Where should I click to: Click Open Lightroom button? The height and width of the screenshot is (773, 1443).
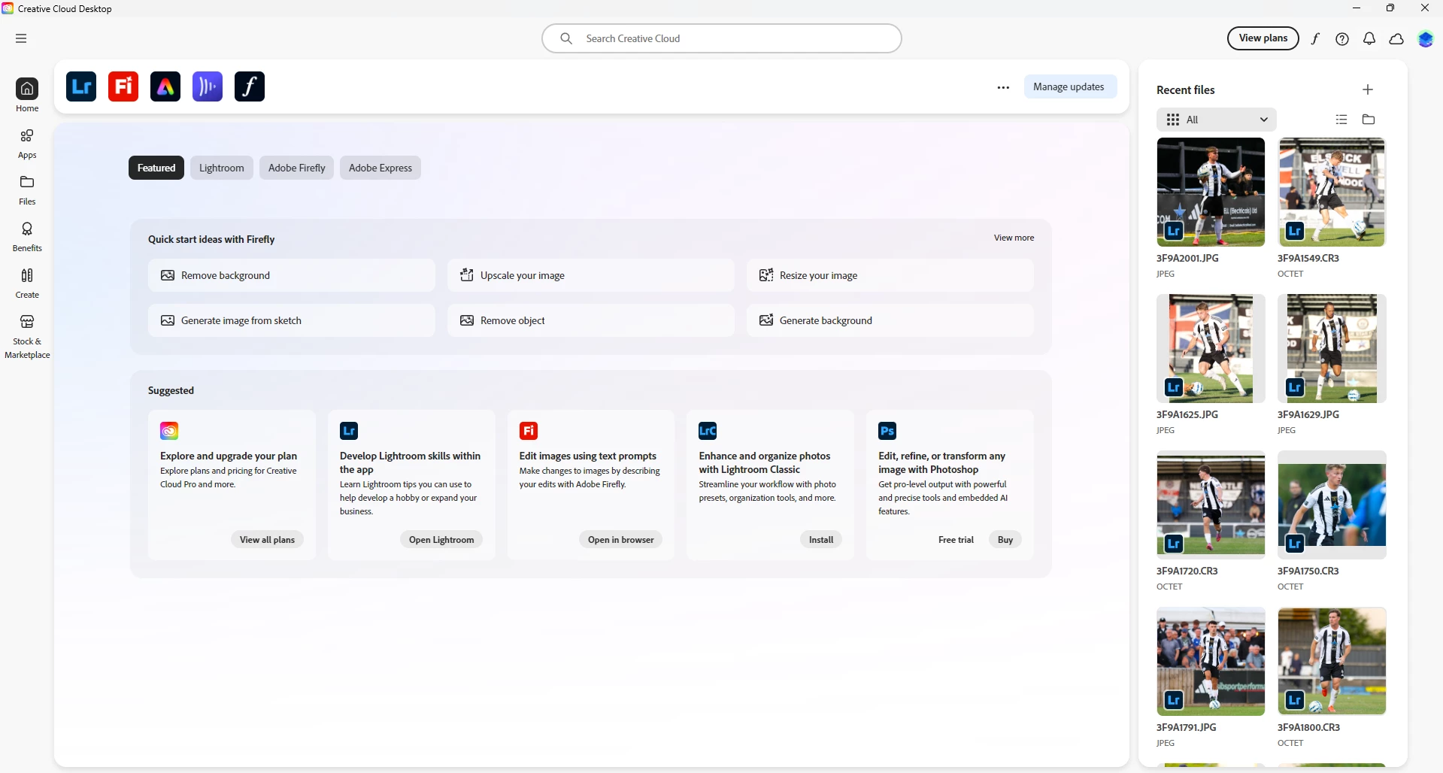(x=441, y=540)
